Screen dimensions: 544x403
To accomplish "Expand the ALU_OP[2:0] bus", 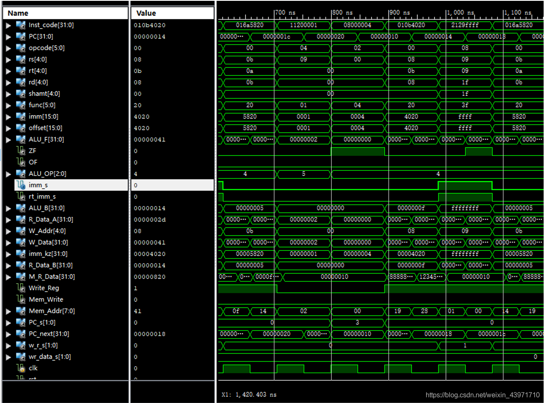I will click(8, 174).
